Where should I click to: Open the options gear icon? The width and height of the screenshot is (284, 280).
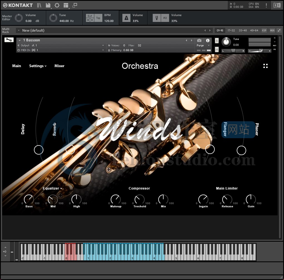pyautogui.click(x=57, y=5)
